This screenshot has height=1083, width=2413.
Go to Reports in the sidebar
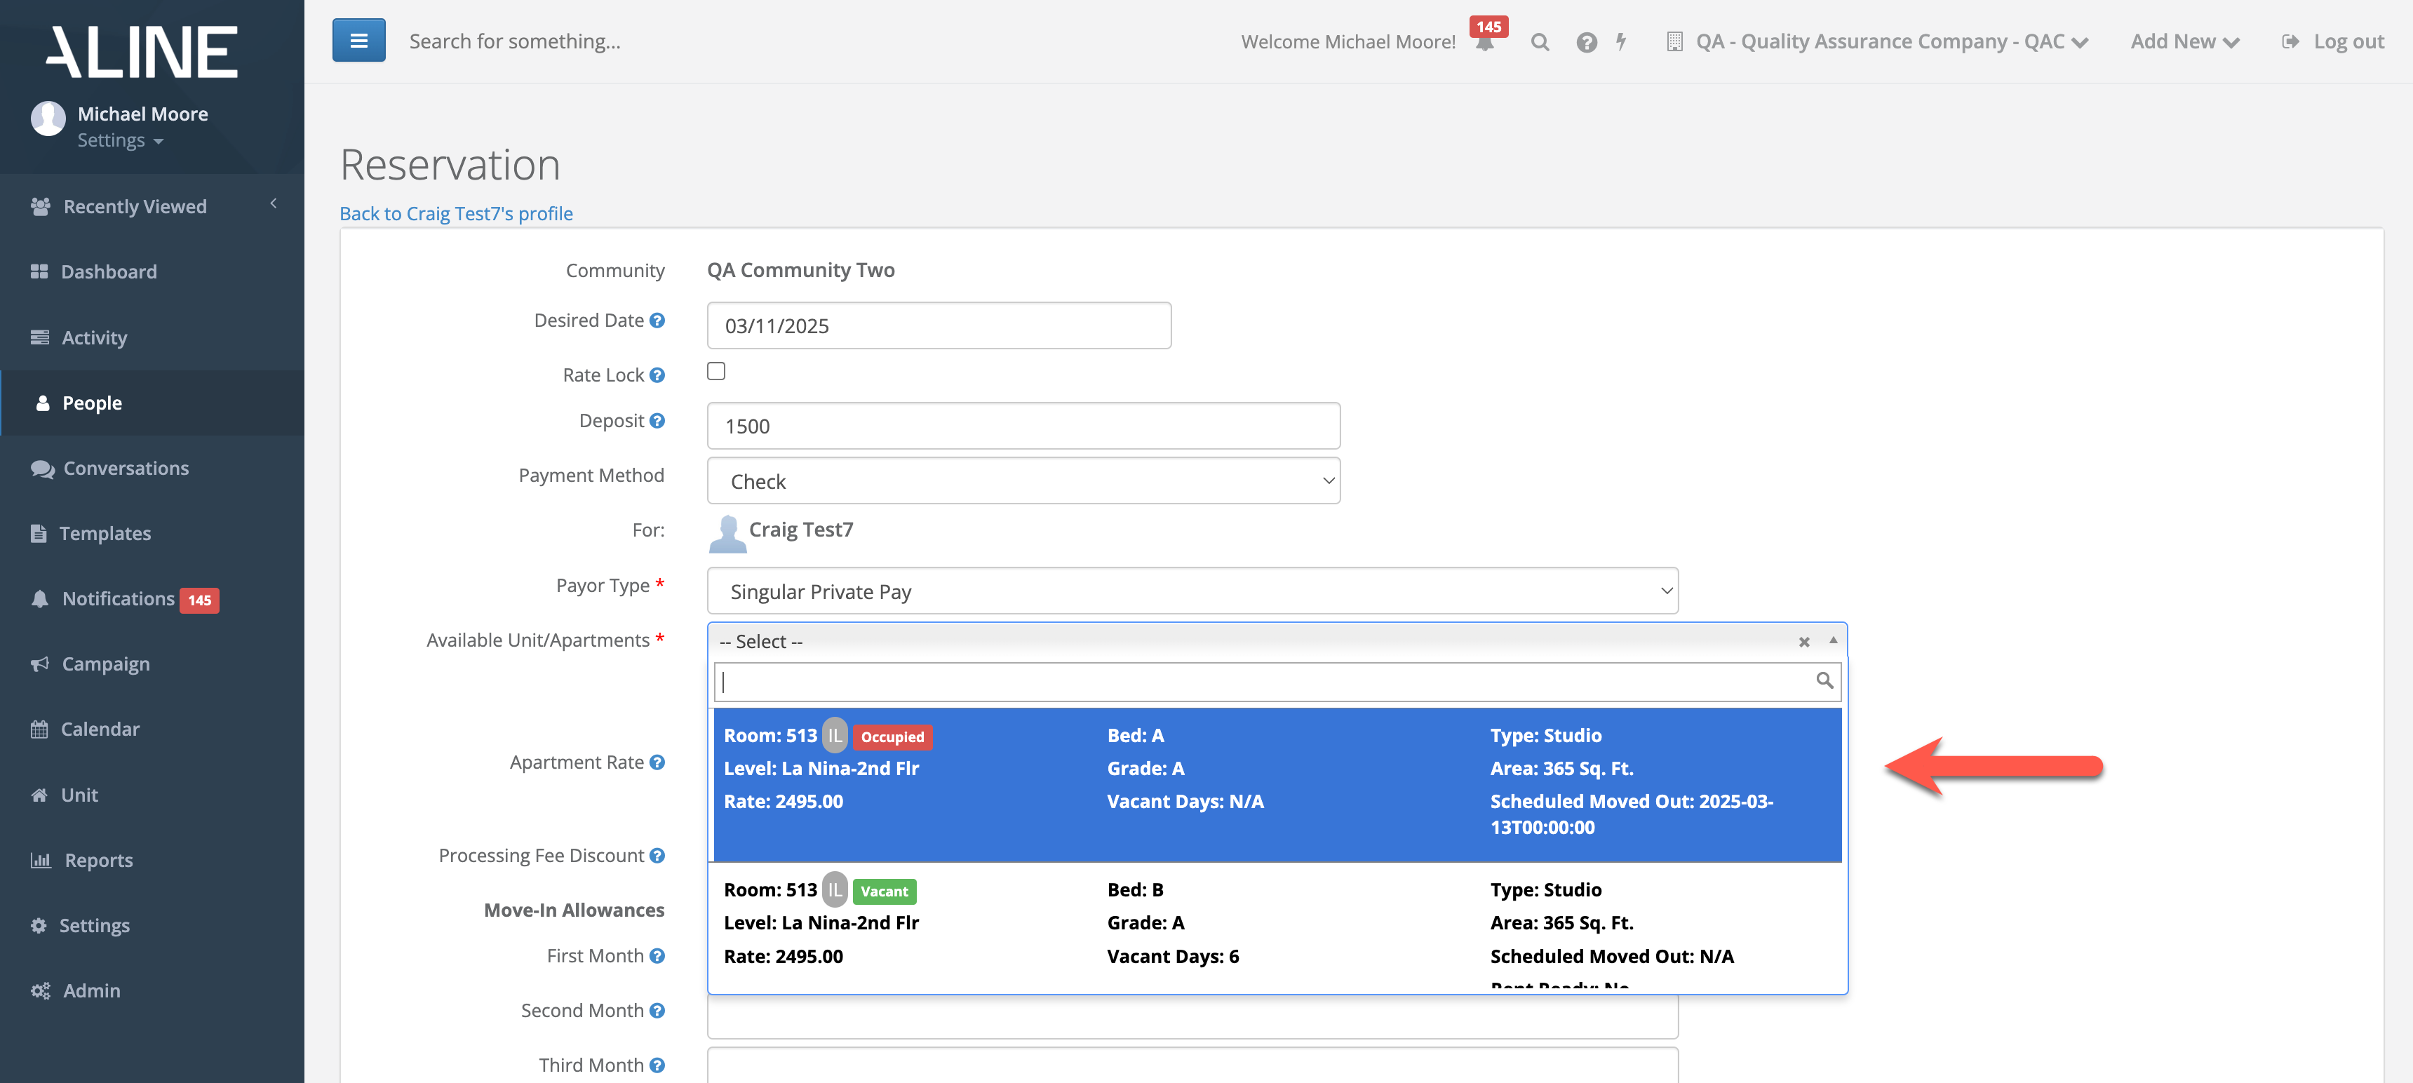(98, 860)
